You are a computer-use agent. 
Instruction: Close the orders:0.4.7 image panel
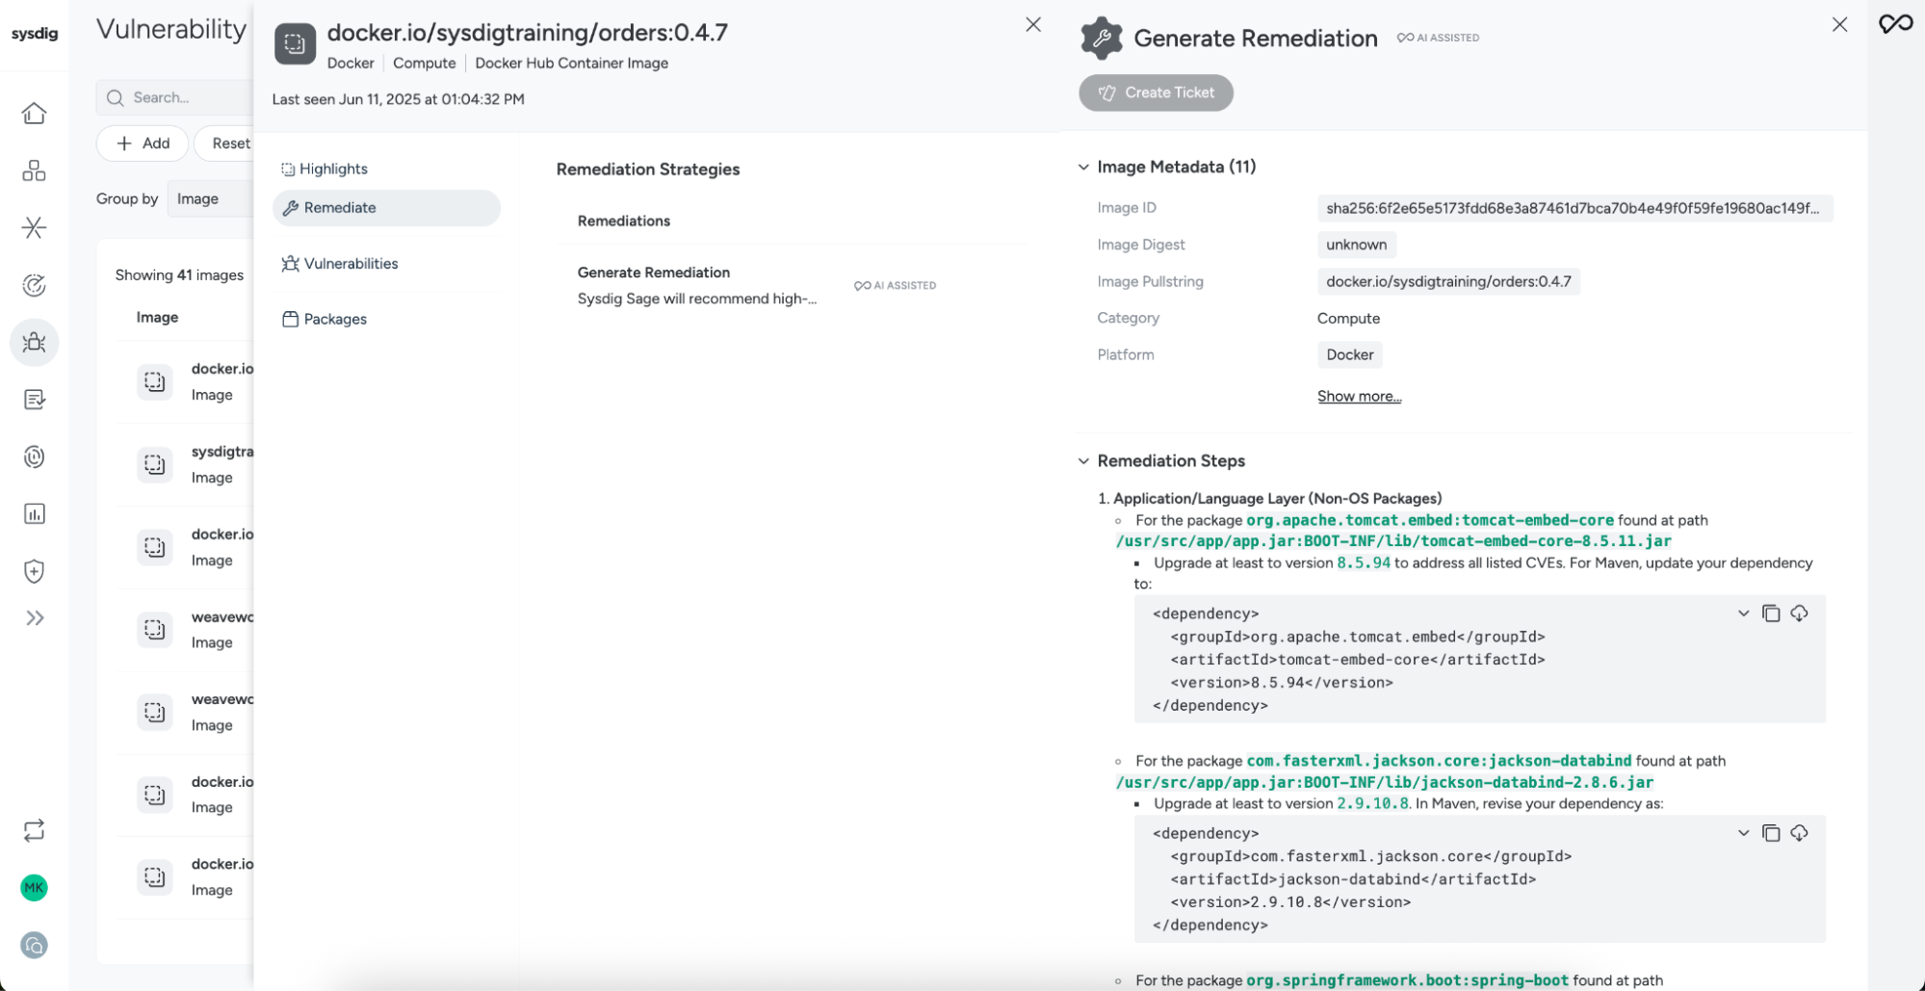click(x=1033, y=24)
